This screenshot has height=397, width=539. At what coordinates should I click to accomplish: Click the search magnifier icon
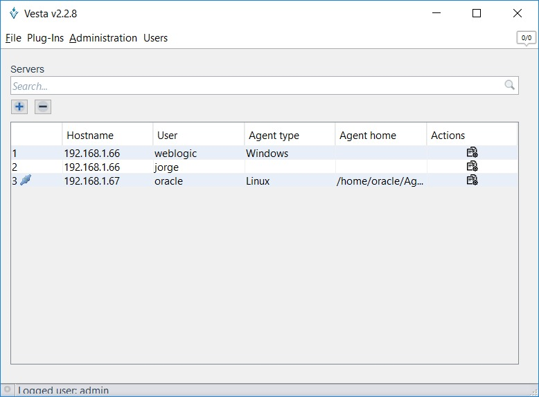click(509, 86)
